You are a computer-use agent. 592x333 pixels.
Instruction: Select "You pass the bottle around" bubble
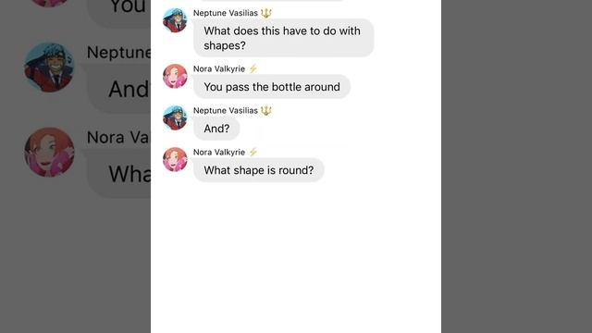coord(272,87)
